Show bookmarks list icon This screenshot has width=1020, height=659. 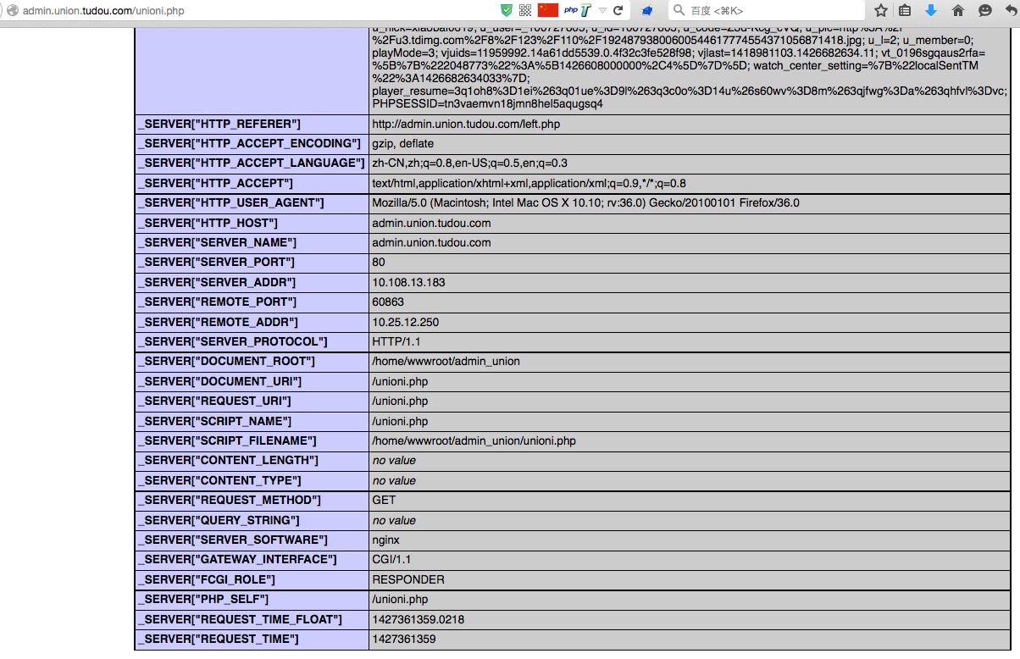click(x=906, y=10)
